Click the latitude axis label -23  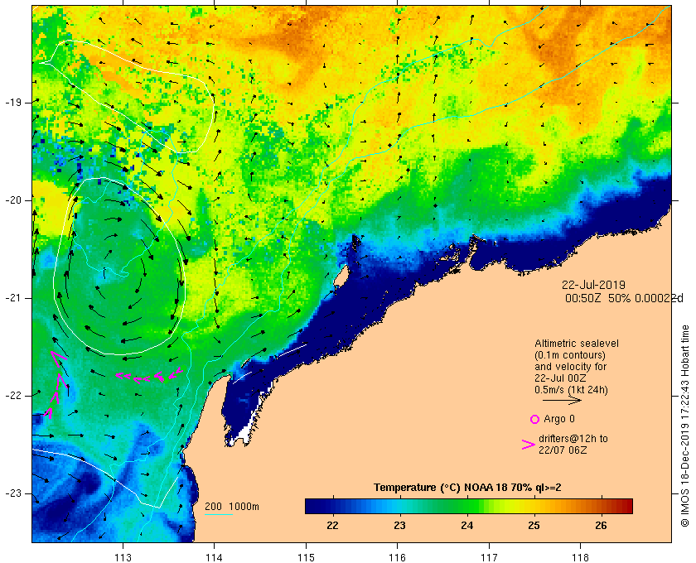[13, 493]
